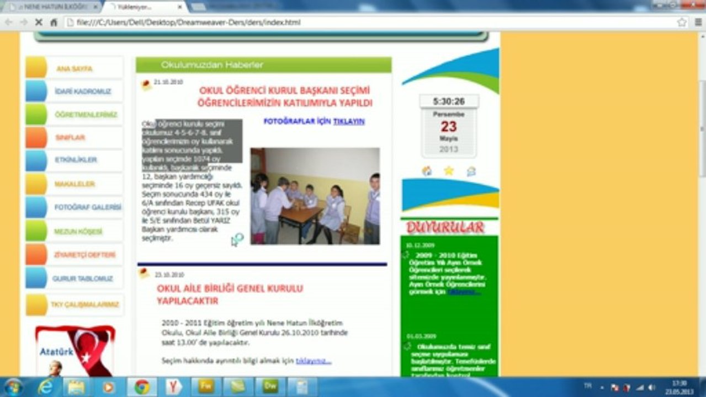Viewport: 706px width, 397px height.
Task: Open İDARİ KADROMUZ menu item
Action: [74, 92]
